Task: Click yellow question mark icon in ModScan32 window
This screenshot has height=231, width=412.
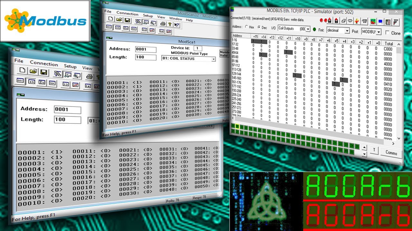Action: click(x=170, y=24)
